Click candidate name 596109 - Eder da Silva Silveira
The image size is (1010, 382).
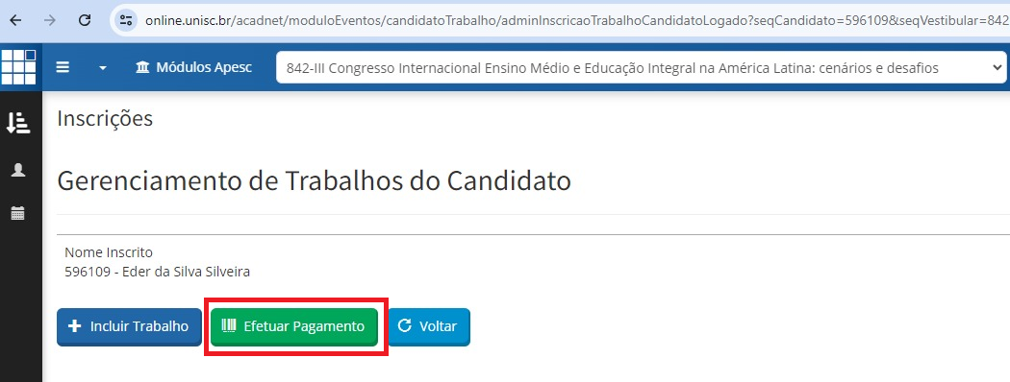click(x=157, y=272)
